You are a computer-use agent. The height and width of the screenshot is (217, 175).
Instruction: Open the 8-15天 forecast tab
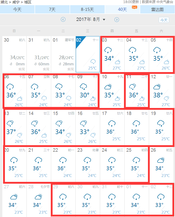tap(87, 9)
